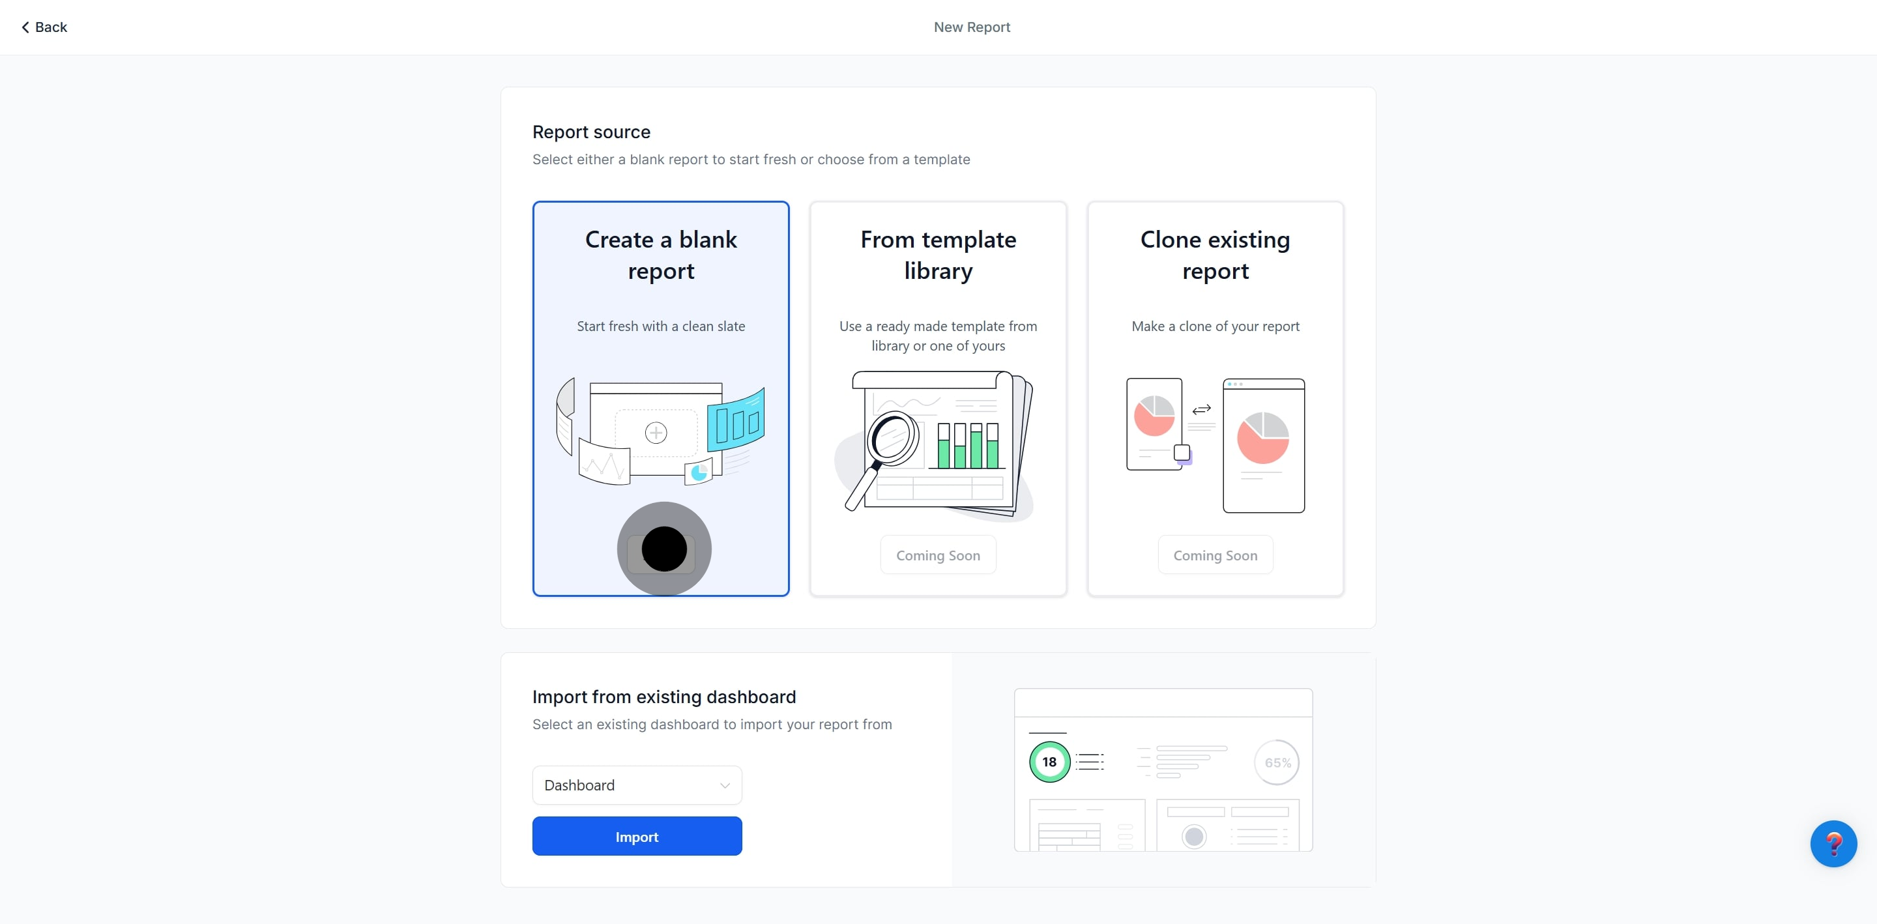1877x924 pixels.
Task: Select the Clone existing report card
Action: (1215, 399)
